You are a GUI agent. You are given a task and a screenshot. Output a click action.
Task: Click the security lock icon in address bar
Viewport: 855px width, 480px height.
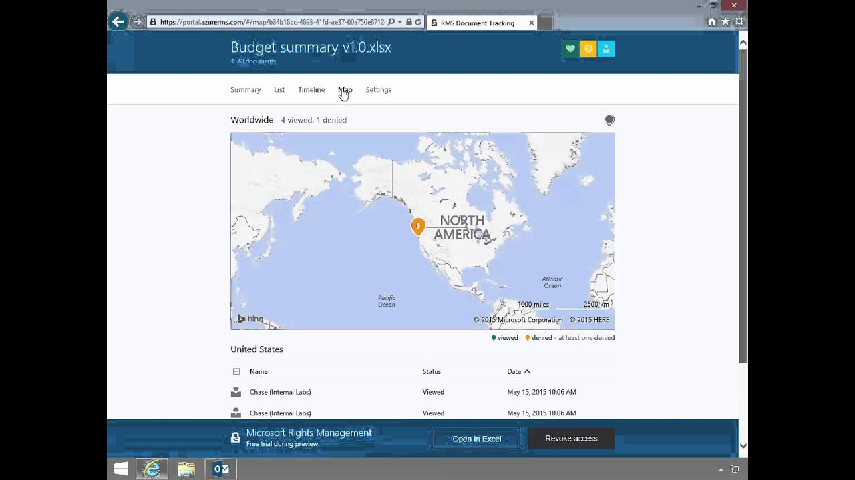[x=409, y=22]
